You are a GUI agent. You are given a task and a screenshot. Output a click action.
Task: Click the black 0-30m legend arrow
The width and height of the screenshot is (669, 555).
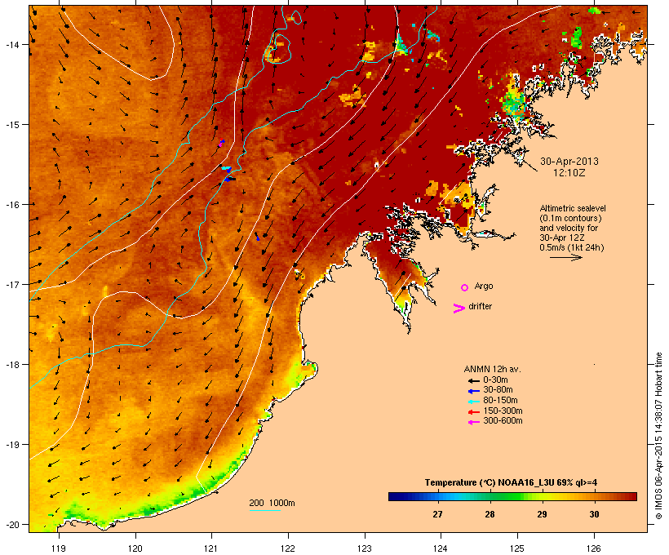click(473, 380)
